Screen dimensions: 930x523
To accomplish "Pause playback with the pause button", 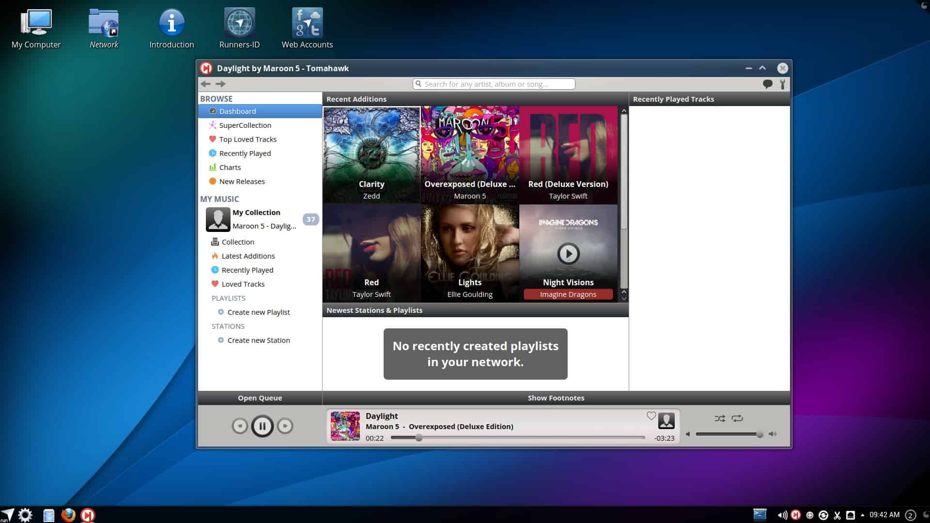I will click(262, 426).
